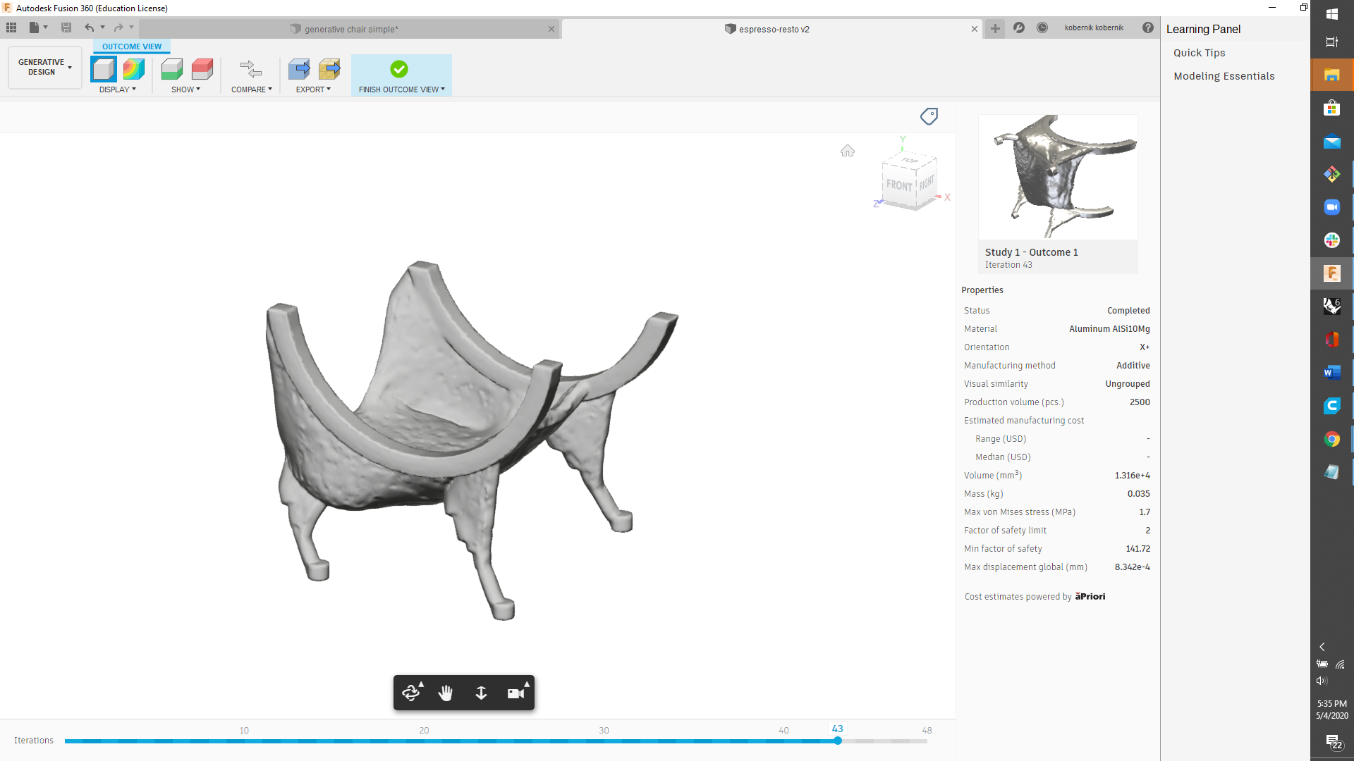Open the notification center icon
The image size is (1354, 761).
(1333, 741)
